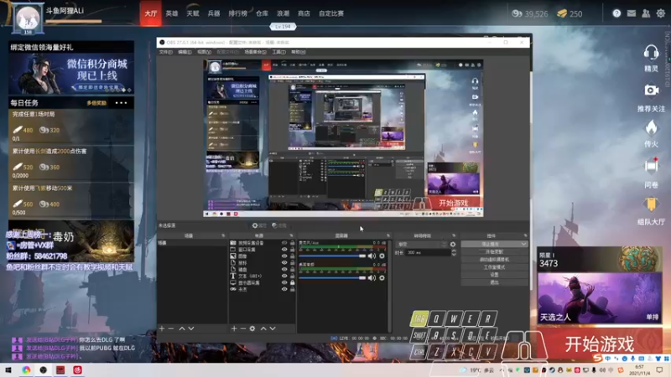Open the 问卷 survey icon
Screen dimensions: 671x377
pos(651,166)
